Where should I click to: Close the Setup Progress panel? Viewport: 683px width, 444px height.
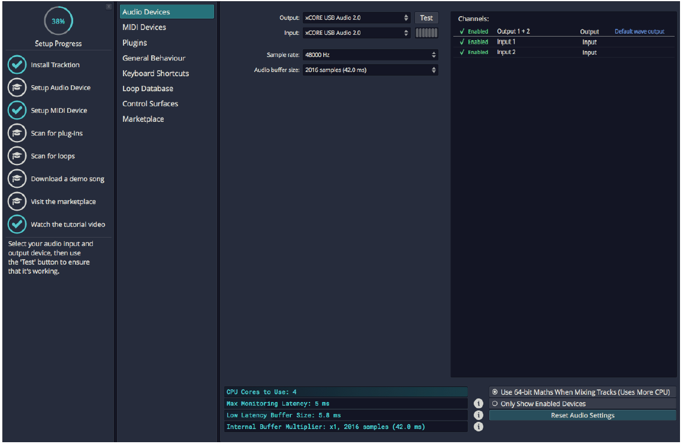click(x=109, y=7)
